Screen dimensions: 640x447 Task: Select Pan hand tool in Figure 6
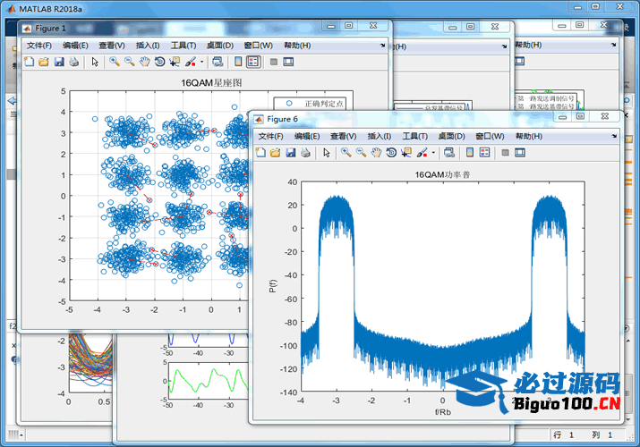point(376,153)
